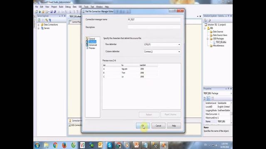The height and width of the screenshot is (149, 266).
Task: Select TEST_ISS.dtsx in Solution Explorer
Action: [x=221, y=42]
